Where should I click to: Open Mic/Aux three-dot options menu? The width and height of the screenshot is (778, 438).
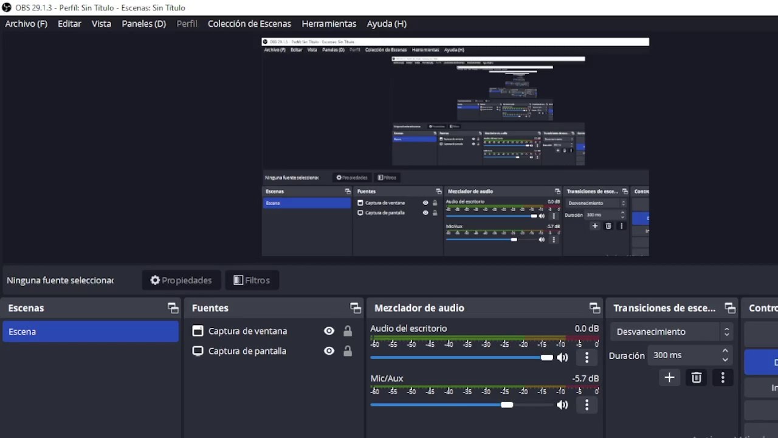(587, 405)
